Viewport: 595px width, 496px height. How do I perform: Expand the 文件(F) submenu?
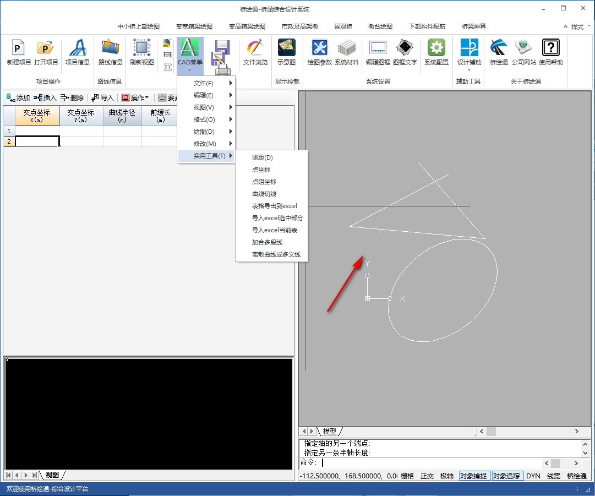206,83
